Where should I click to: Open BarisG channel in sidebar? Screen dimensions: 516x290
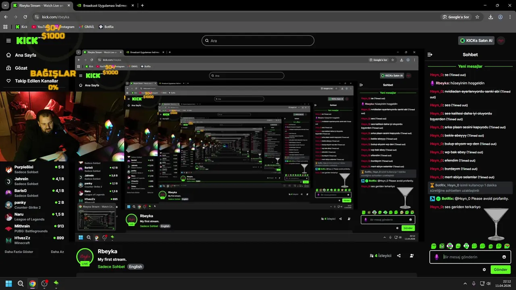pyautogui.click(x=34, y=193)
